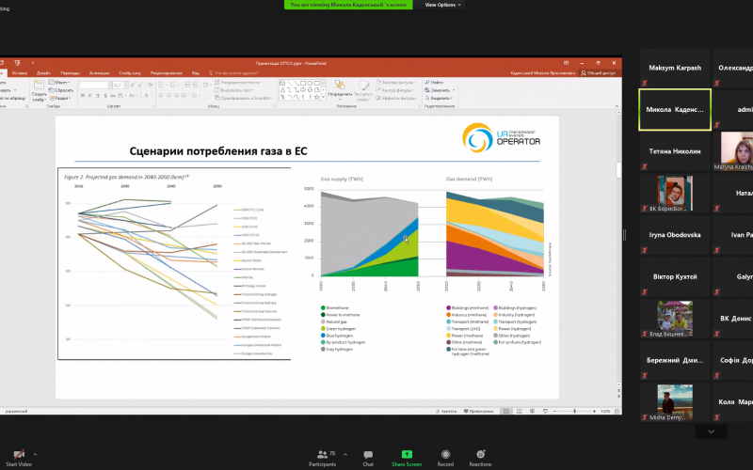Open the Zoom Chat panel

pyautogui.click(x=368, y=458)
